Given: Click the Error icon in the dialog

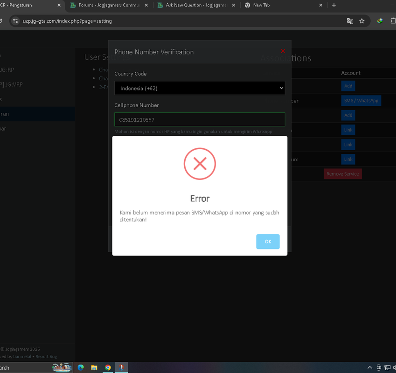Looking at the screenshot, I should point(200,164).
